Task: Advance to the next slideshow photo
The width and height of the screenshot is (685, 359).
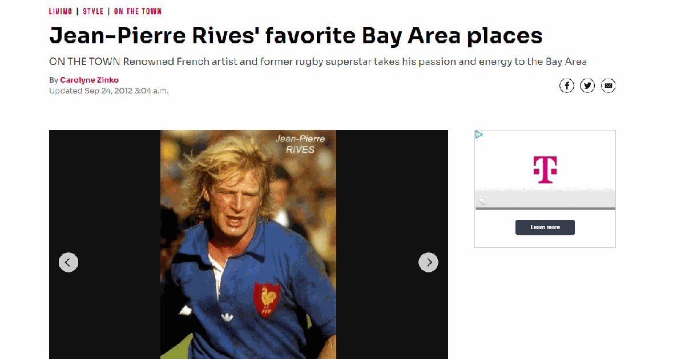Action: [x=428, y=262]
